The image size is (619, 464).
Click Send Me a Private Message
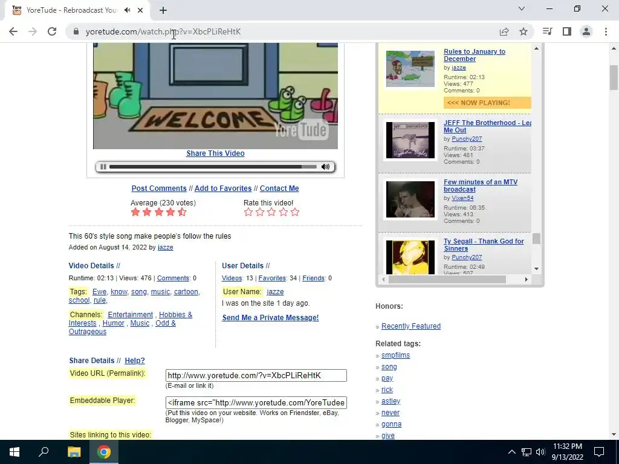point(270,318)
